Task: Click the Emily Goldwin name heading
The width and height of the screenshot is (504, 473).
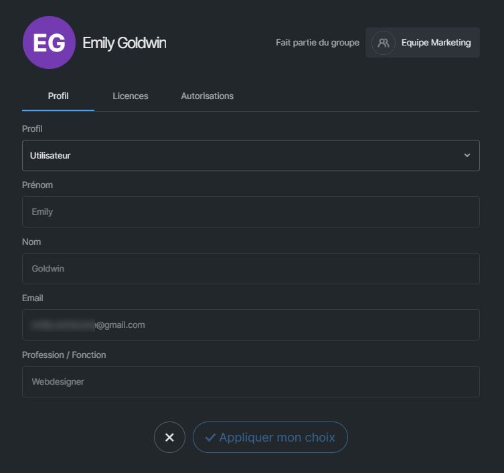Action: 124,43
